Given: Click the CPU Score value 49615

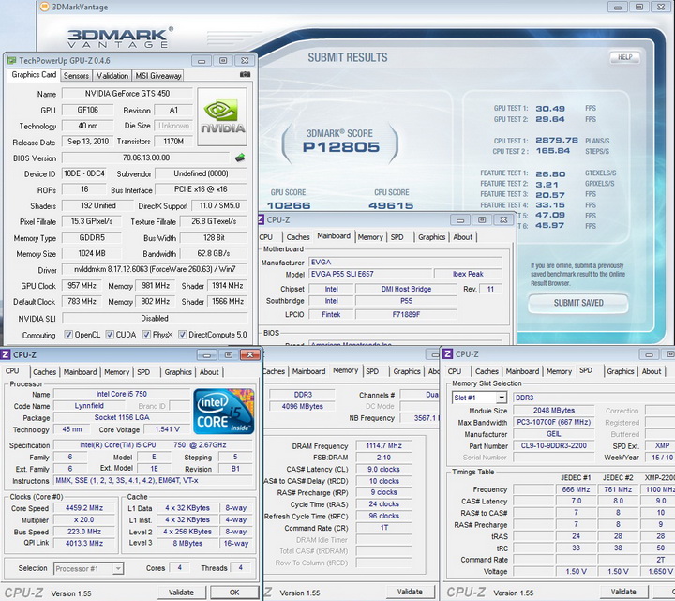Looking at the screenshot, I should 391,205.
